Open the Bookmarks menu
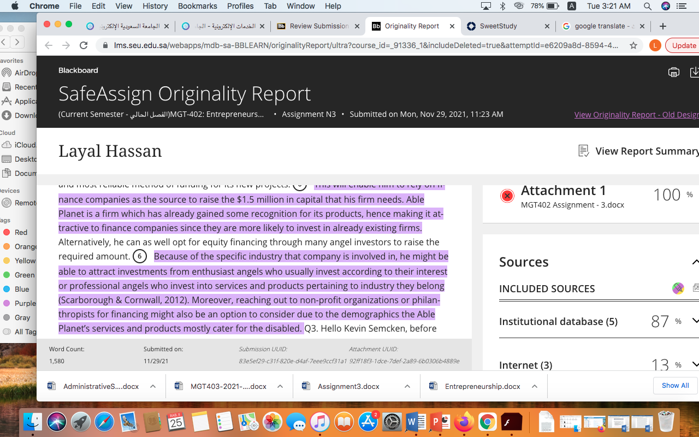The width and height of the screenshot is (699, 437). tap(197, 6)
